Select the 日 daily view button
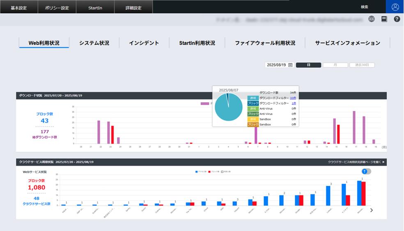The width and height of the screenshot is (404, 231). 308,65
